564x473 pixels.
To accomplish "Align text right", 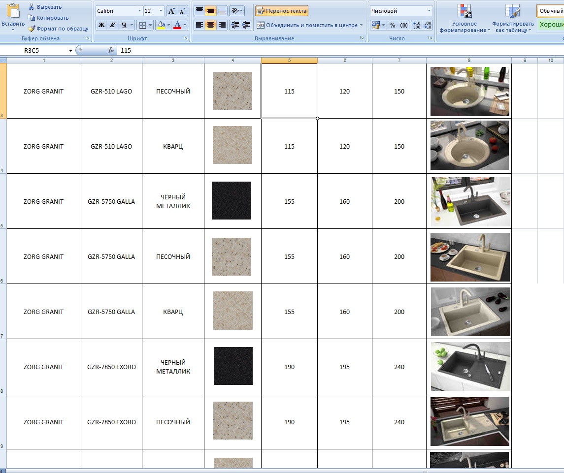I will point(222,25).
